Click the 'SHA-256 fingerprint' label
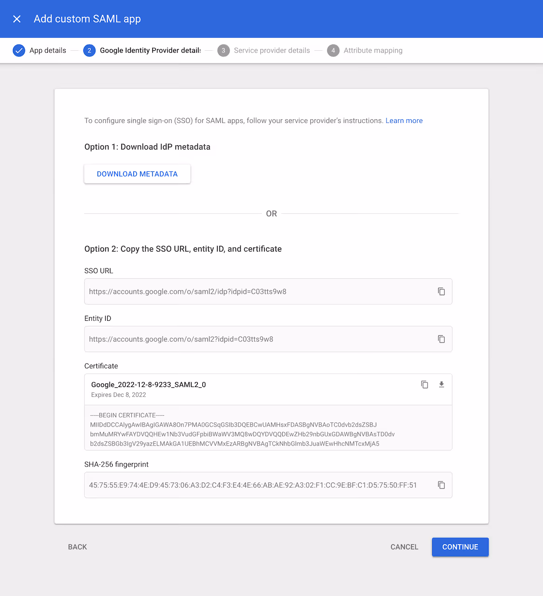Viewport: 543px width, 596px height. 116,464
